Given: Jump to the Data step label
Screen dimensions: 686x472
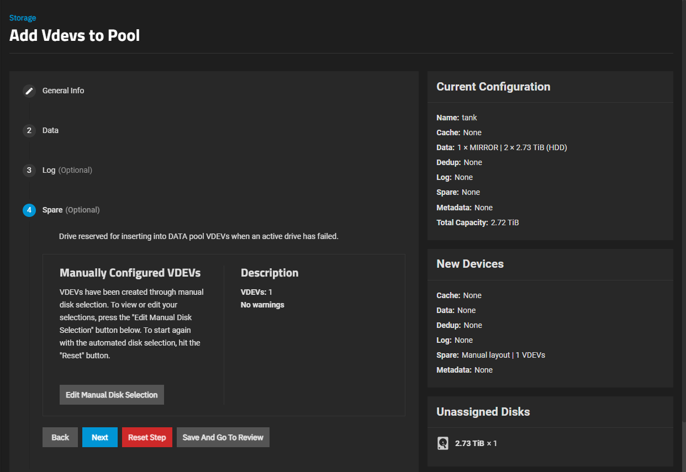Looking at the screenshot, I should tap(50, 130).
